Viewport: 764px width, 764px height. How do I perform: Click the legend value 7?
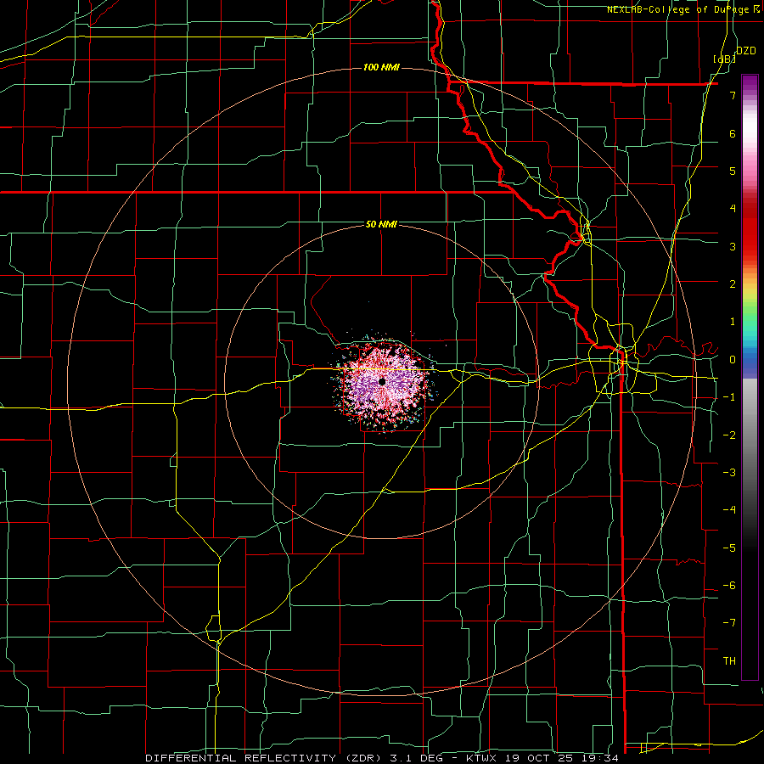(733, 95)
